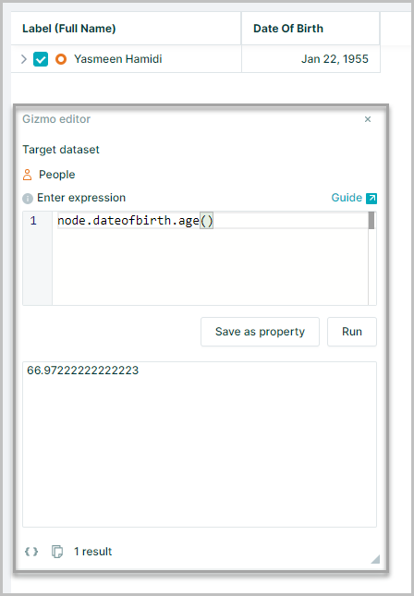Open the Guide external link icon
414x596 pixels.
(x=371, y=198)
